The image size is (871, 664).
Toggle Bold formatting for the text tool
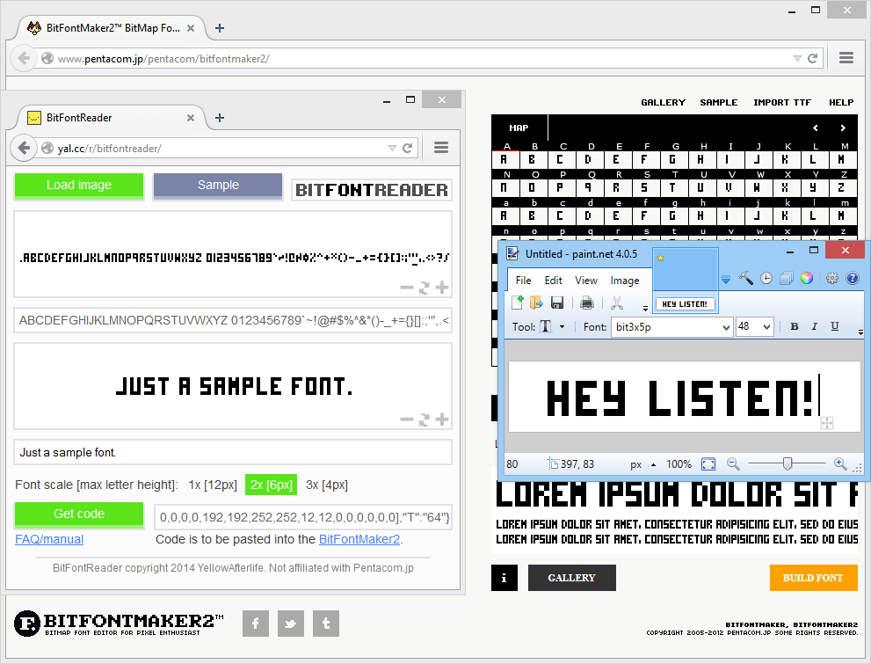point(794,326)
